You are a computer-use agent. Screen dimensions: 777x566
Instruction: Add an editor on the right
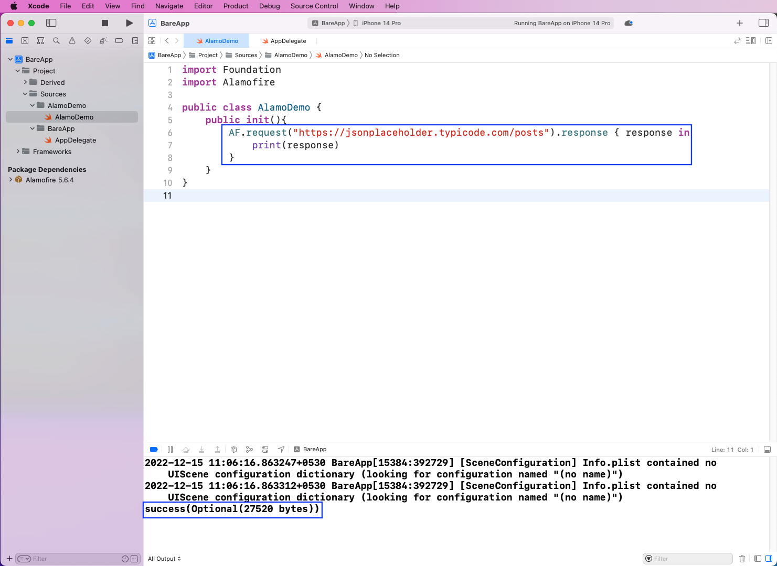pos(769,41)
